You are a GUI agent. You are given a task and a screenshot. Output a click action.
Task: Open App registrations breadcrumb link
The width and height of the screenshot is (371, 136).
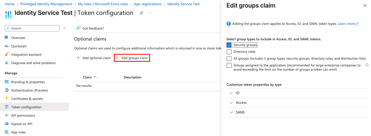click(148, 4)
